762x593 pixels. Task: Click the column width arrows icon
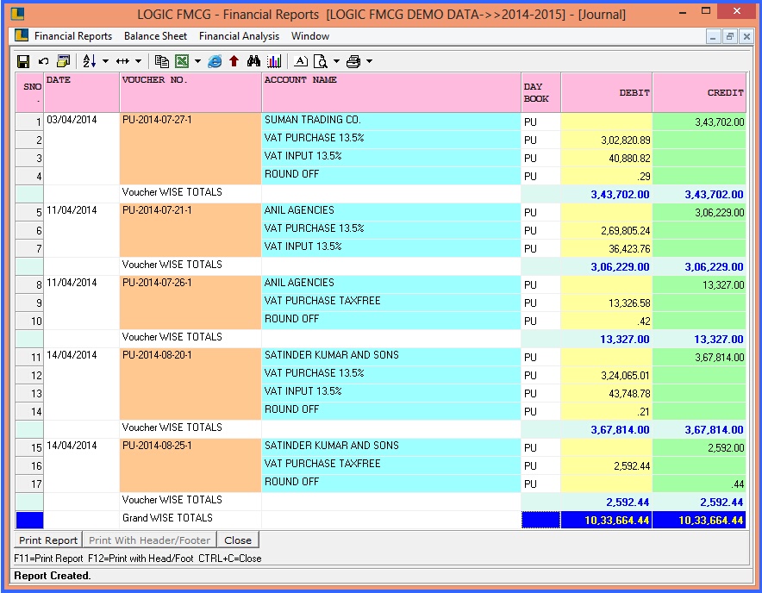pyautogui.click(x=122, y=61)
